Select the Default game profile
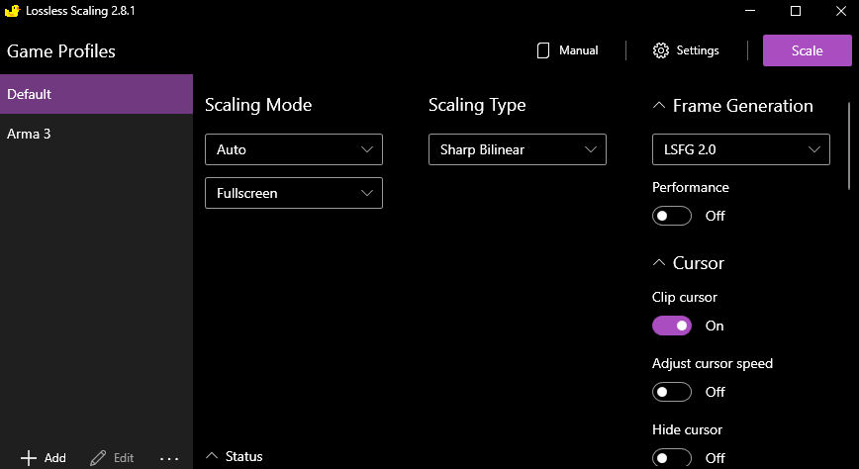859x469 pixels. [96, 94]
